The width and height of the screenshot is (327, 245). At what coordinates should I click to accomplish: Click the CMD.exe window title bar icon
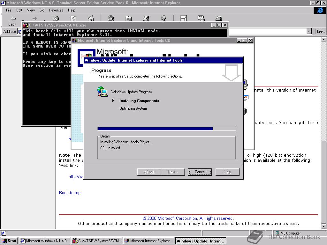tap(26, 25)
